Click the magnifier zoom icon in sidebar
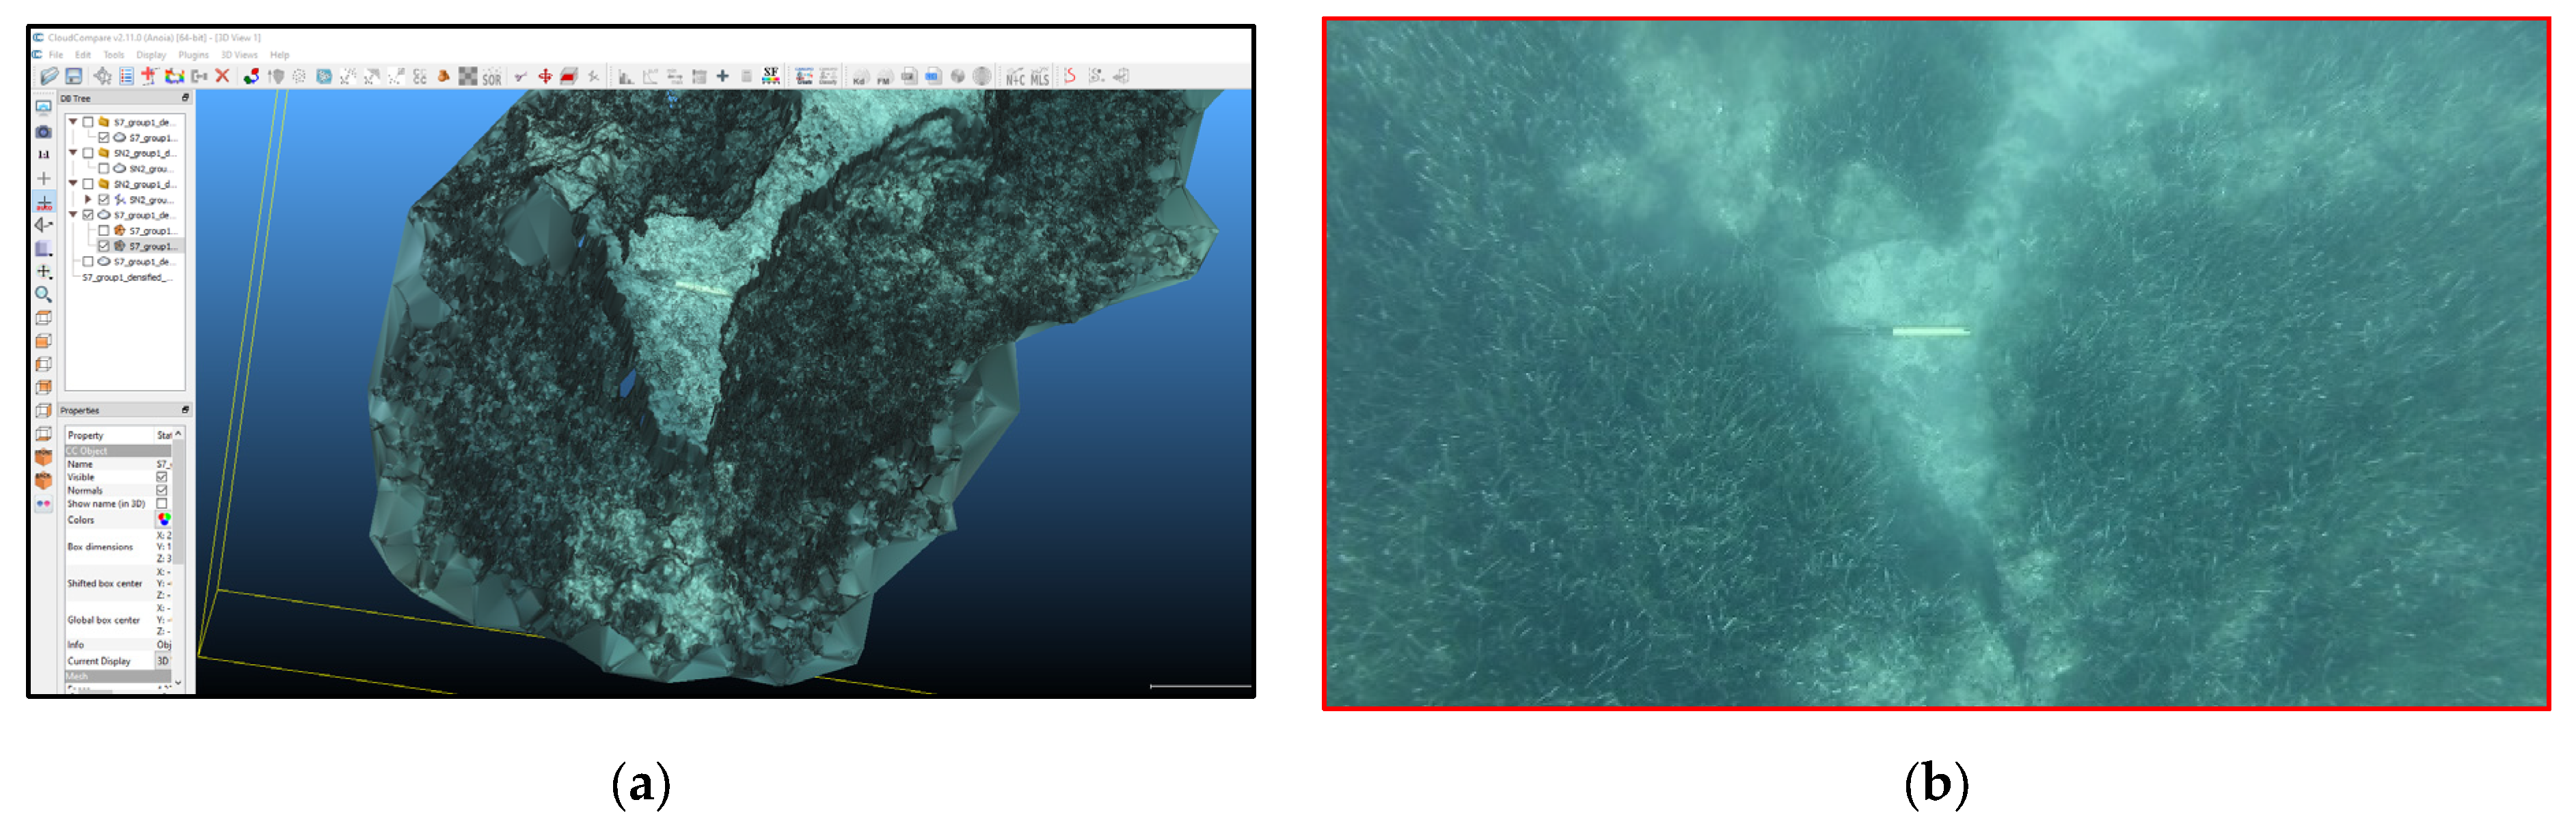Image resolution: width=2576 pixels, height=828 pixels. pyautogui.click(x=44, y=295)
